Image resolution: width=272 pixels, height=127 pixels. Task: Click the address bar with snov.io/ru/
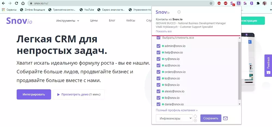point(121,3)
